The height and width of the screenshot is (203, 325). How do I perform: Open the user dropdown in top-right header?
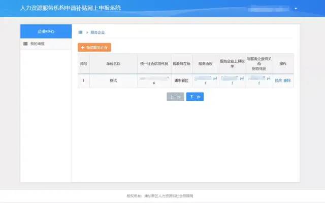[296, 9]
